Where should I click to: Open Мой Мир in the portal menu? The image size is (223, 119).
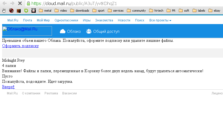tap(43, 20)
